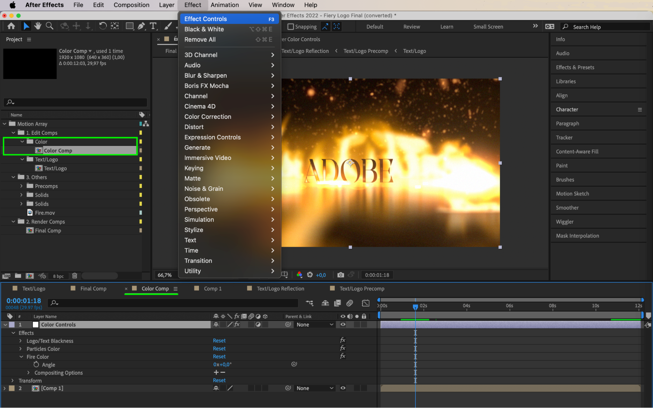
Task: Open the Color Correction submenu
Action: coord(229,117)
